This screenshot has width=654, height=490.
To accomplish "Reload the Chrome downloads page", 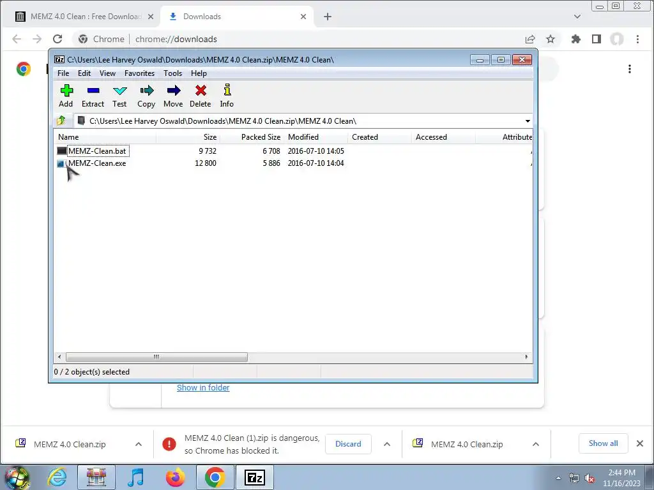I will point(57,39).
